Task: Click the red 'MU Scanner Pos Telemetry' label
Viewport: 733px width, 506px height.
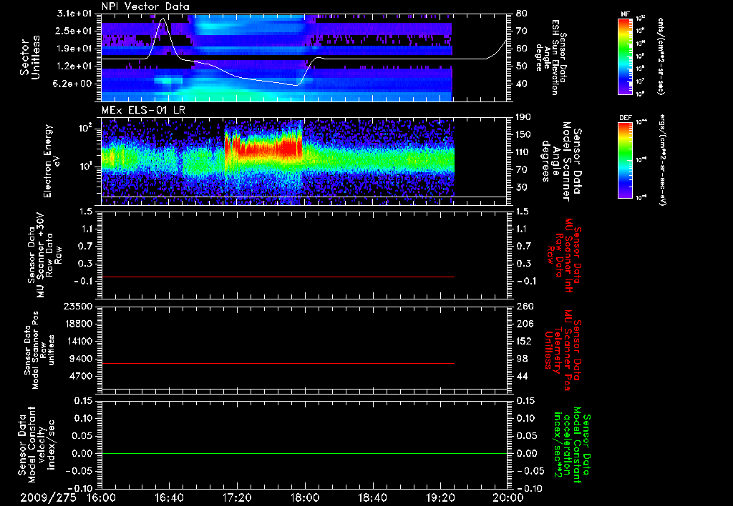Action: (x=563, y=350)
